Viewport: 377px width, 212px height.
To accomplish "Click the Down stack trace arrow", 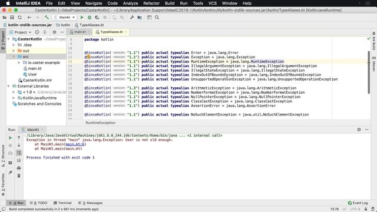I will (19, 145).
